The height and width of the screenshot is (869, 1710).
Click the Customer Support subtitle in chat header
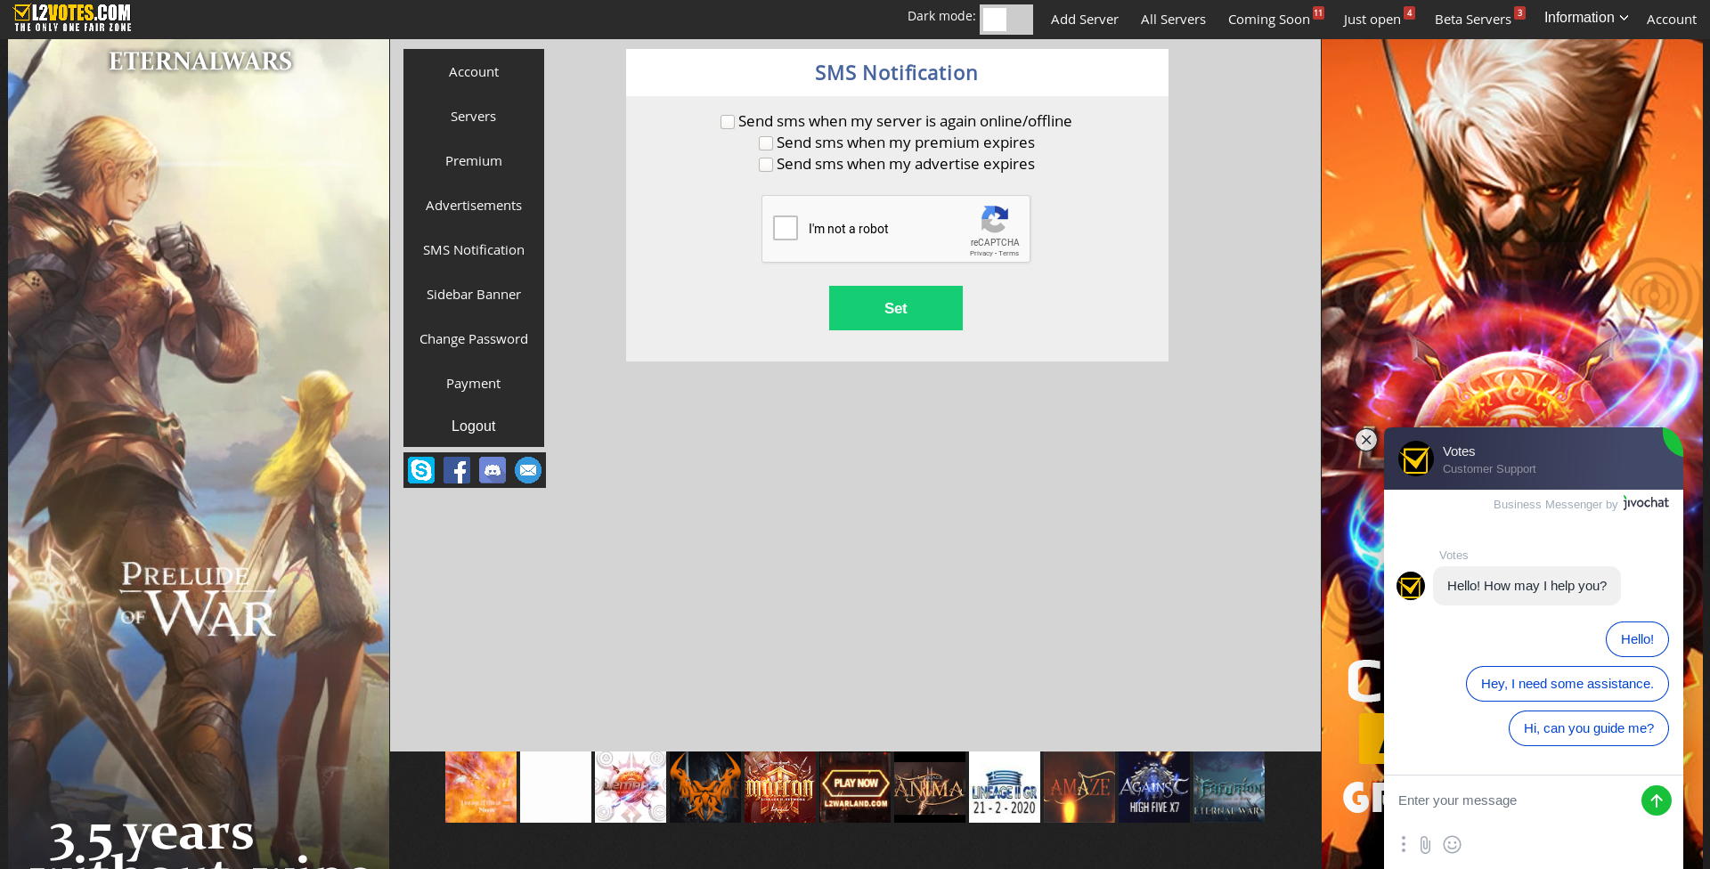[x=1489, y=469]
